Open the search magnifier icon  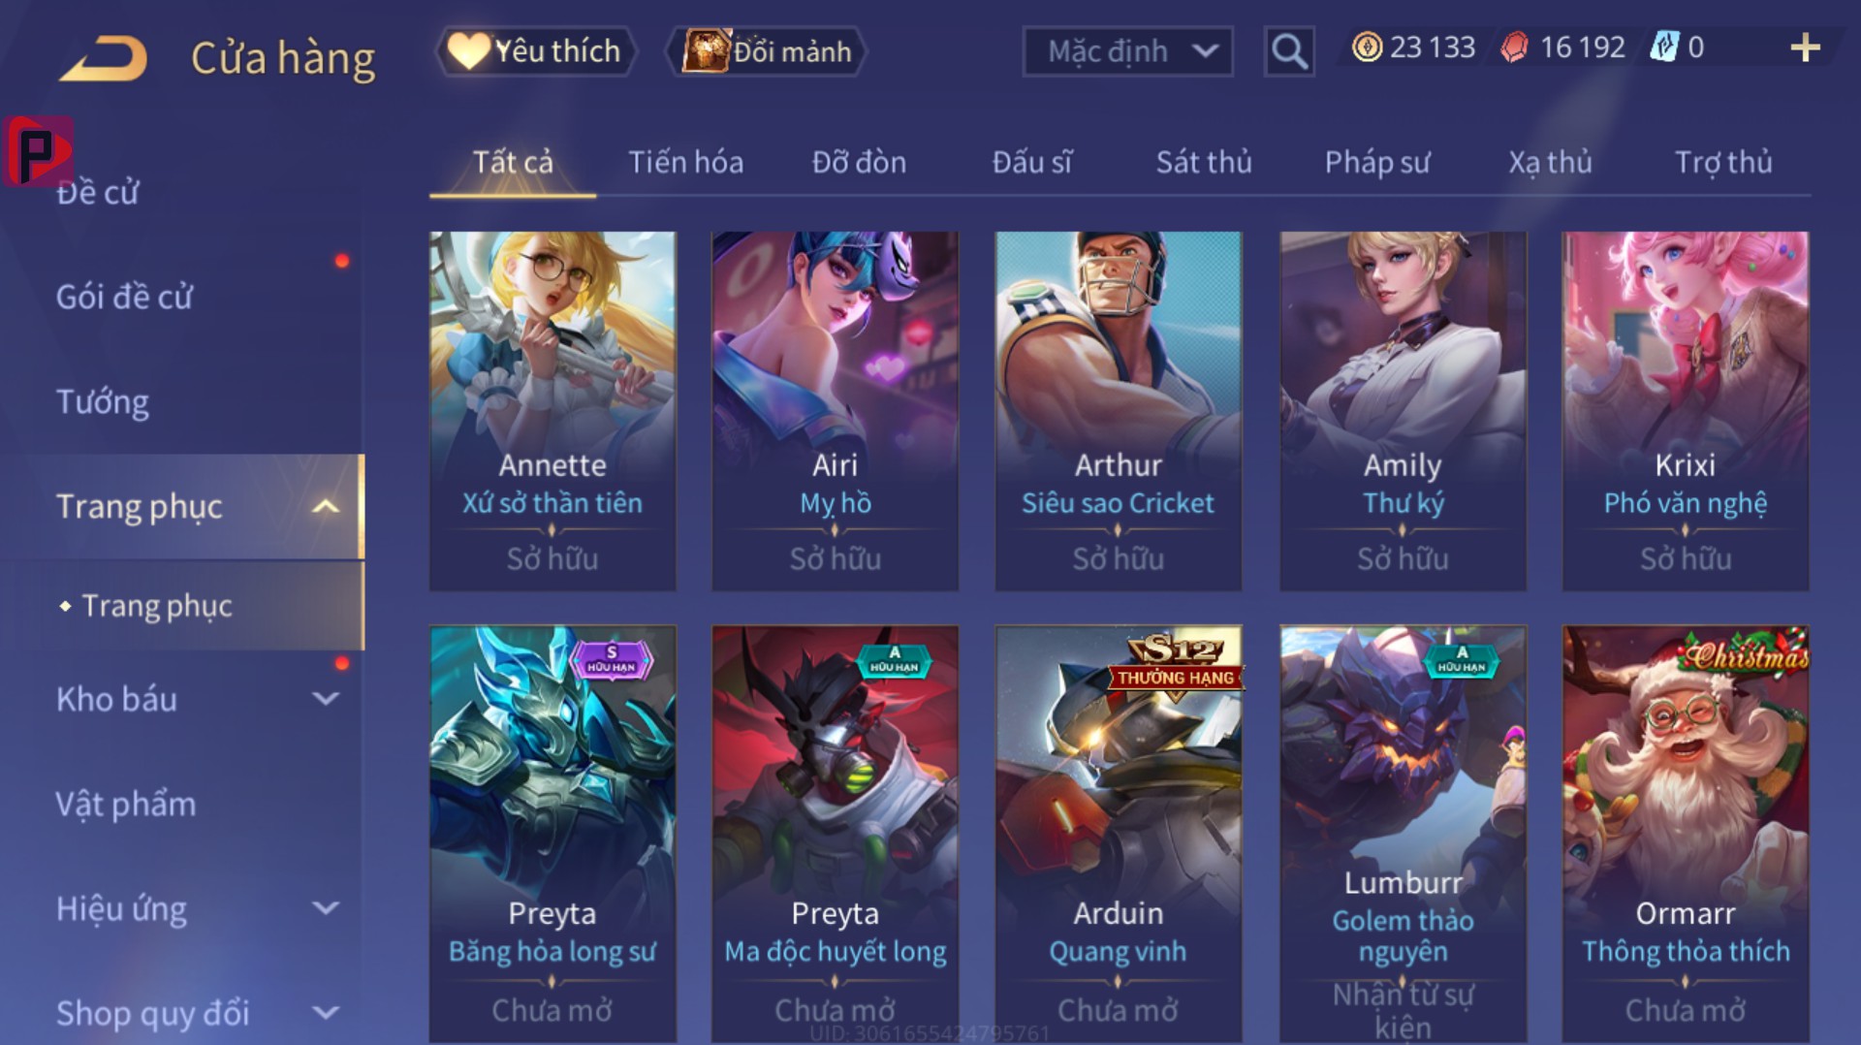(1289, 50)
